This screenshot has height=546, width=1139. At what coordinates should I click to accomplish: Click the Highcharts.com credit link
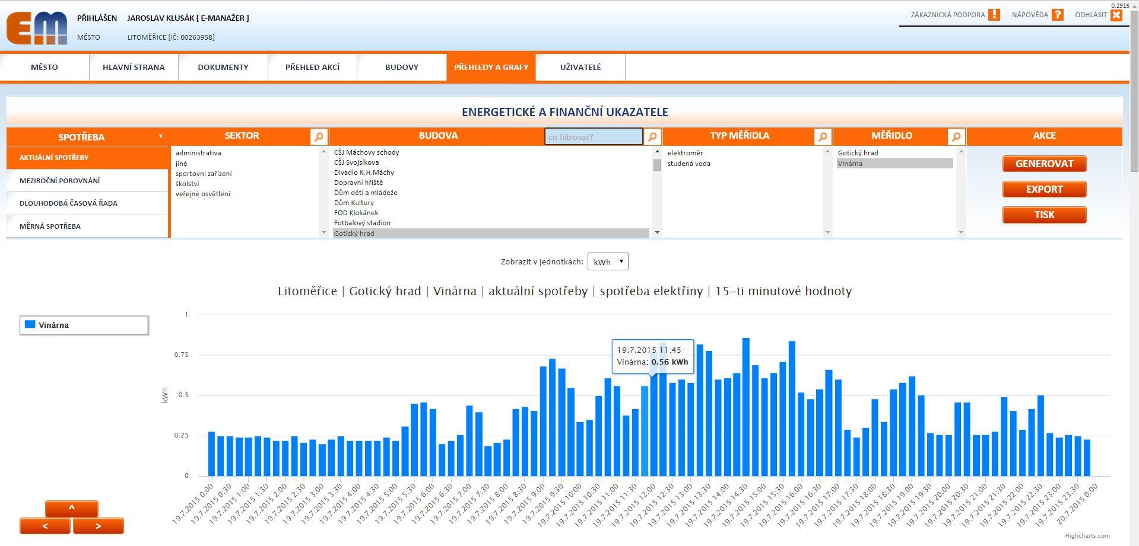[1087, 536]
